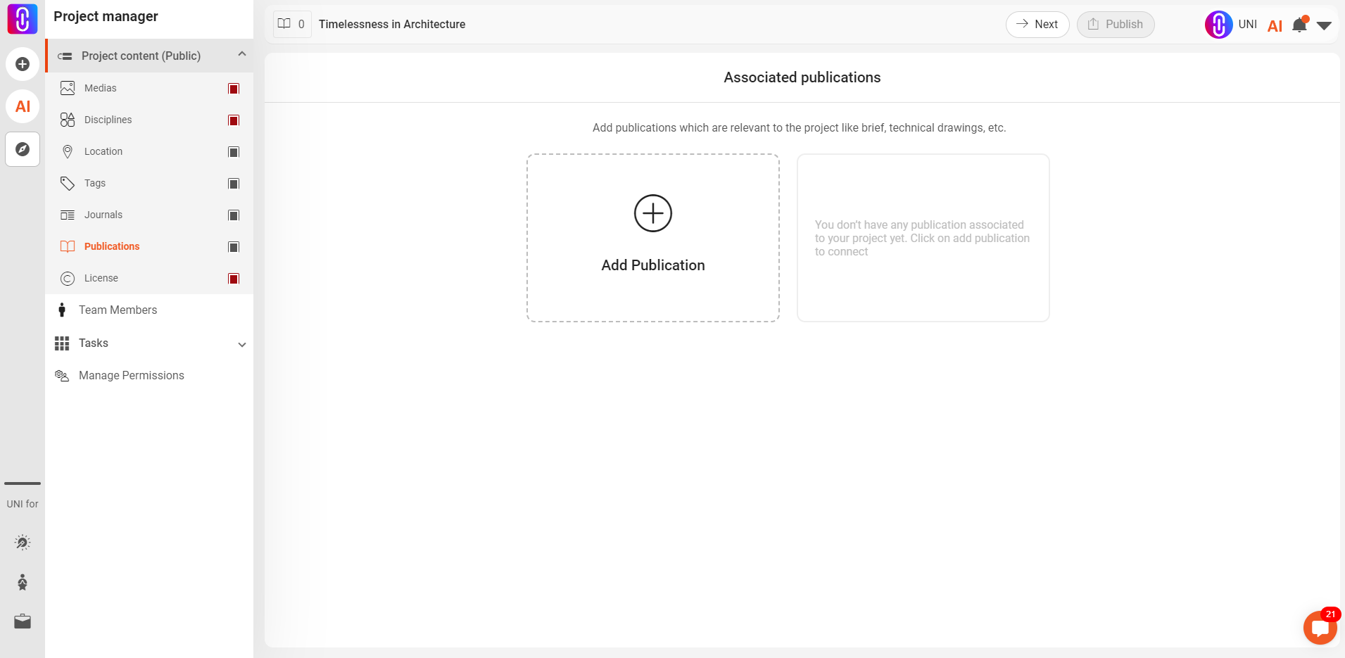This screenshot has height=658, width=1345.
Task: Expand the Tasks section
Action: (242, 344)
